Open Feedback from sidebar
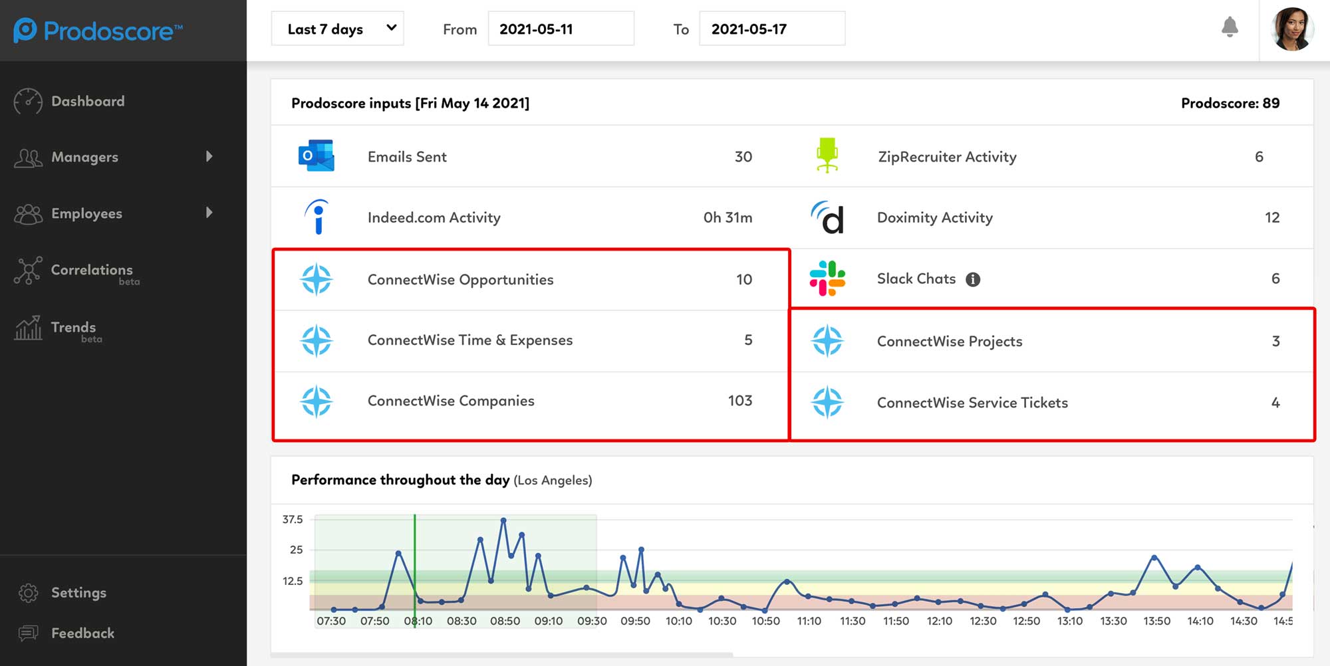1330x666 pixels. pyautogui.click(x=82, y=633)
